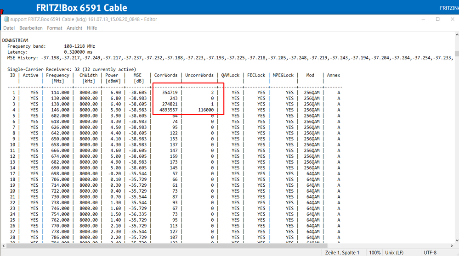The width and height of the screenshot is (459, 256).
Task: Click the 100% zoom status entry
Action: [x=375, y=252]
